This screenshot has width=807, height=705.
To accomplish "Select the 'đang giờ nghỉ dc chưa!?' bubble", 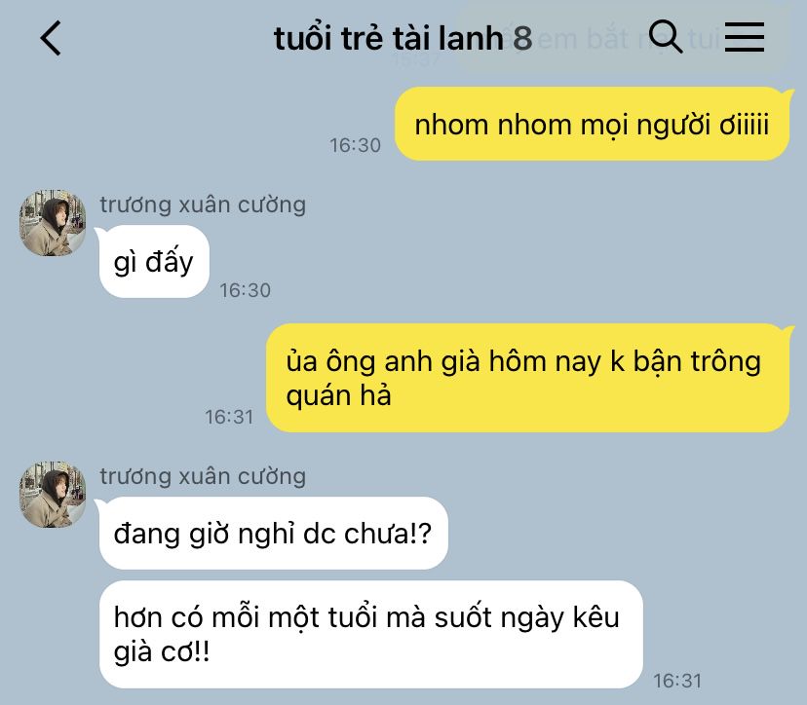I will click(273, 534).
